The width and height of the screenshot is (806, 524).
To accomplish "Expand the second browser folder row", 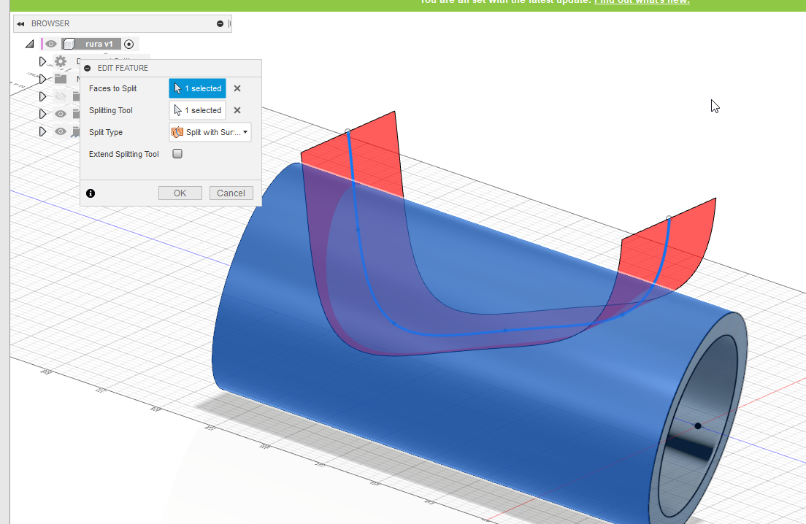I will [x=42, y=79].
